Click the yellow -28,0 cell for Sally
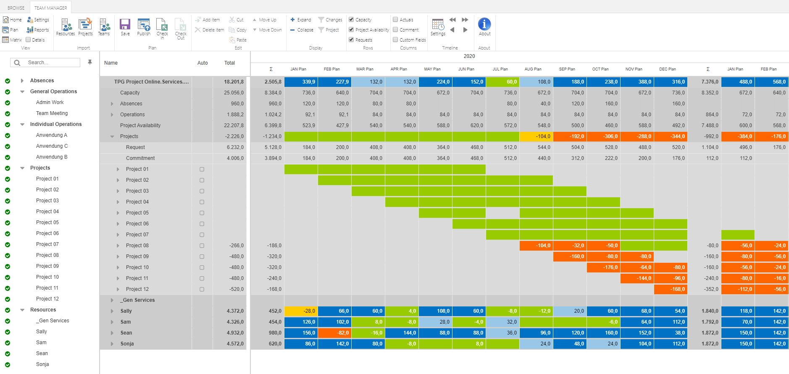Viewport: 789px width, 374px height. (301, 311)
